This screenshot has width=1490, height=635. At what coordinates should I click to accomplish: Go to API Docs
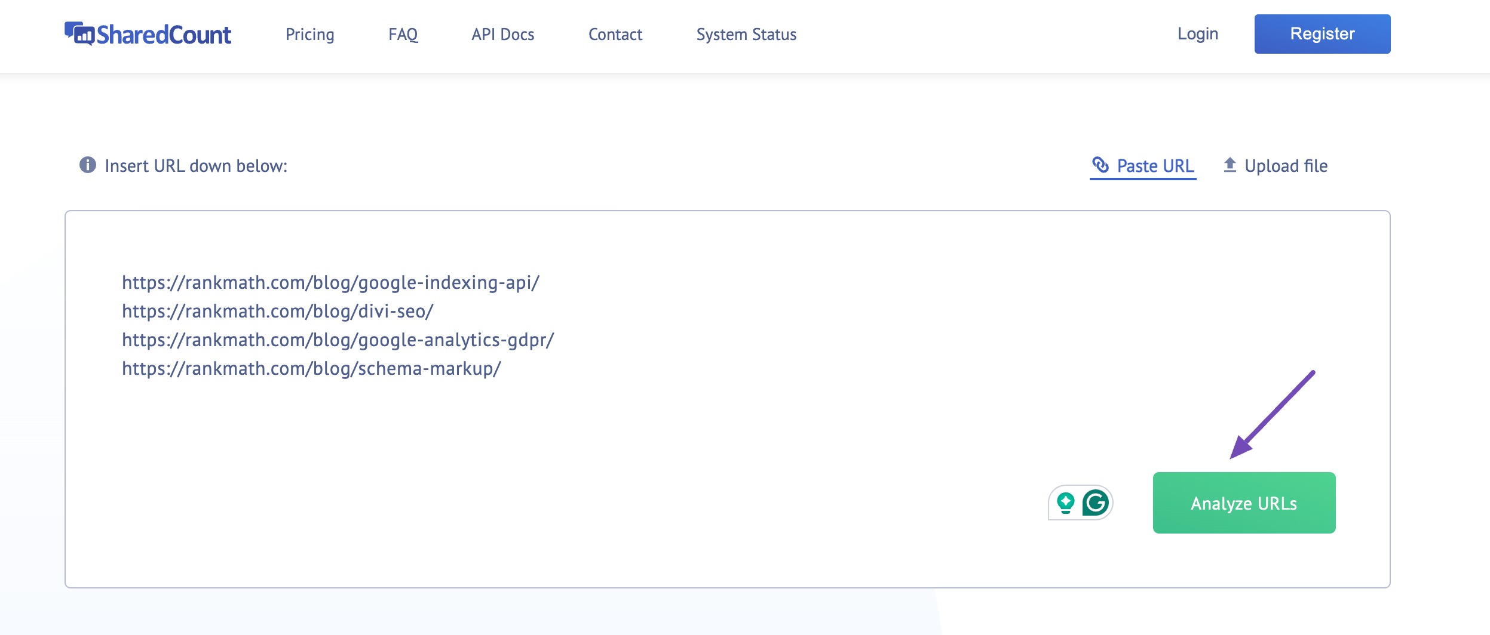click(x=503, y=35)
